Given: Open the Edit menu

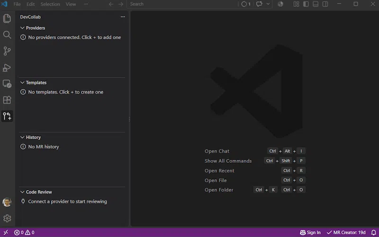Looking at the screenshot, I should point(30,4).
